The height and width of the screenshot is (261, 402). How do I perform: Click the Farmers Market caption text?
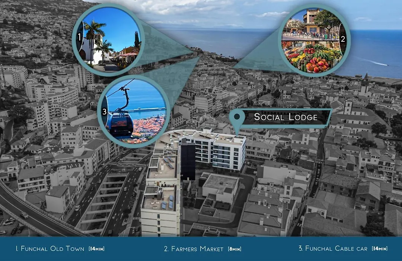(x=194, y=249)
